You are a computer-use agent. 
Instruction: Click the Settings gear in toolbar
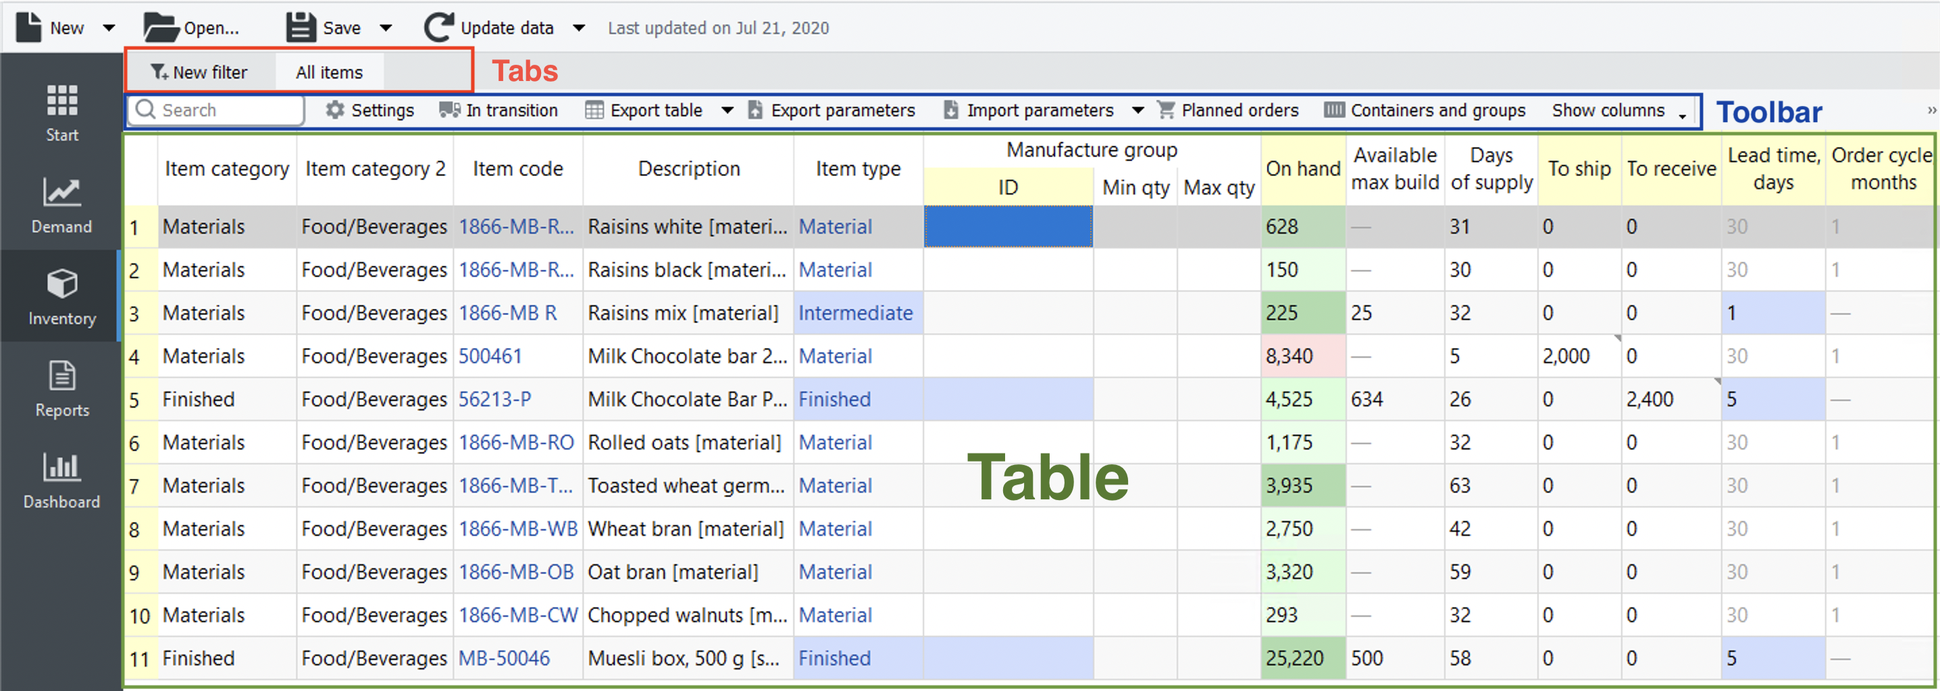[369, 111]
